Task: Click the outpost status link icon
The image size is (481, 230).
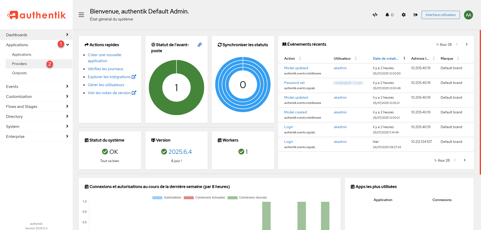Action: [200, 45]
